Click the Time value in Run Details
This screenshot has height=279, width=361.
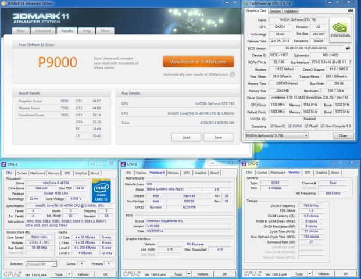[217, 123]
